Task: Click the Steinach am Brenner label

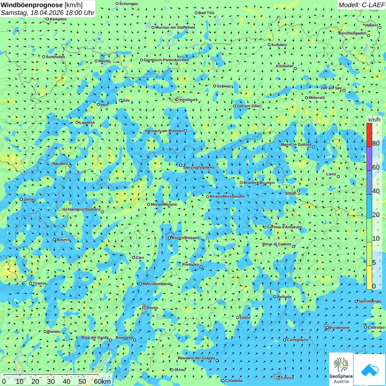Action: (x=164, y=131)
